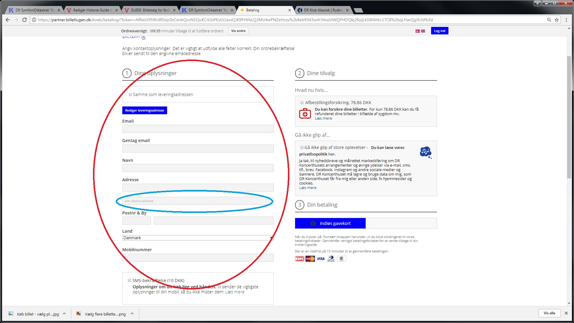Switch to 'GUIDE: Billetsalg' tab
The image size is (574, 323).
point(149,10)
